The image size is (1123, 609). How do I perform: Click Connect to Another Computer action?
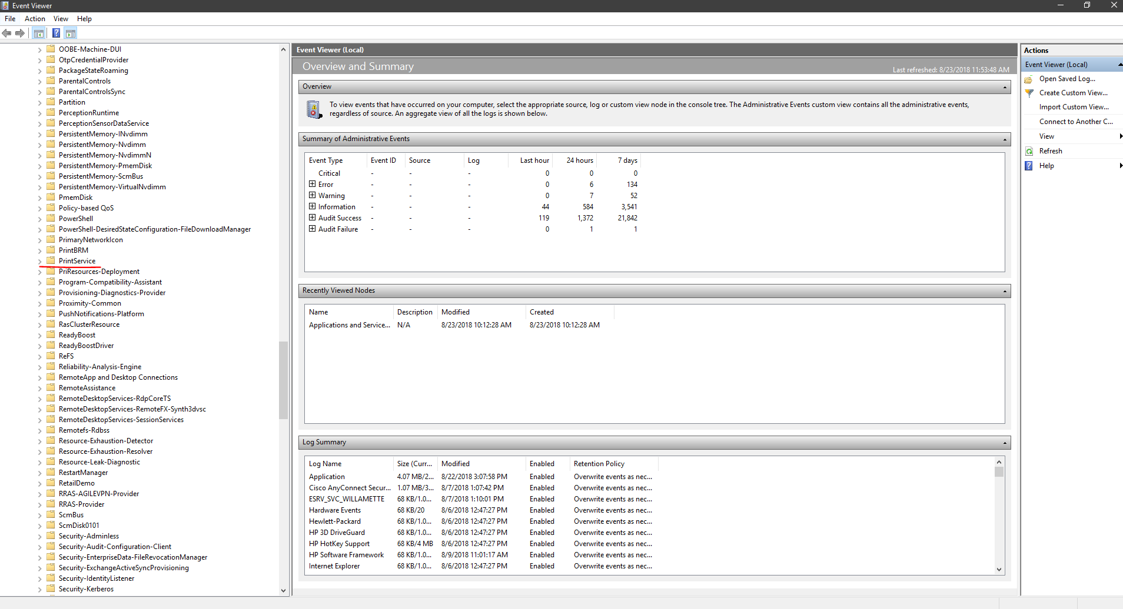[x=1076, y=122]
